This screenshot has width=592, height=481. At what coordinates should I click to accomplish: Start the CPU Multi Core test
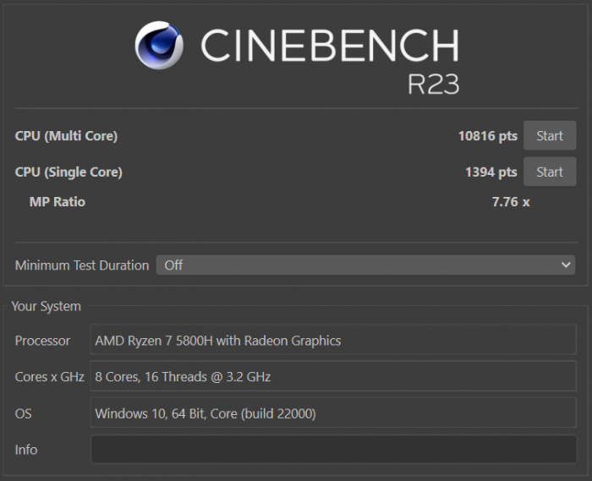pos(549,135)
